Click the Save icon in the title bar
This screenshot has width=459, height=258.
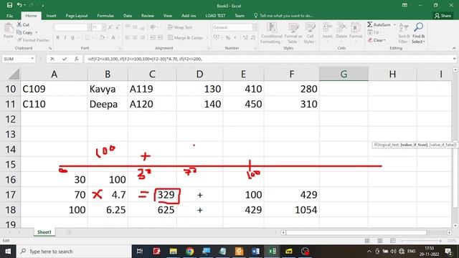(x=9, y=5)
